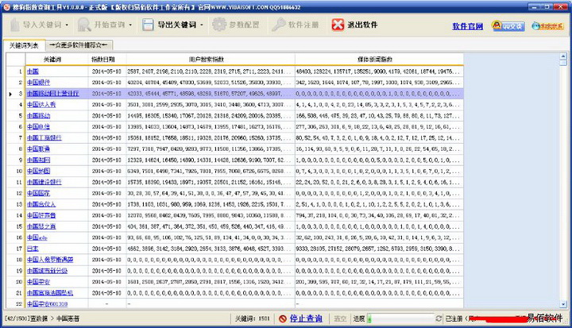Open the 中国国花 keyword link in row 12
Viewport: 572px width, 328px height.
[x=38, y=193]
